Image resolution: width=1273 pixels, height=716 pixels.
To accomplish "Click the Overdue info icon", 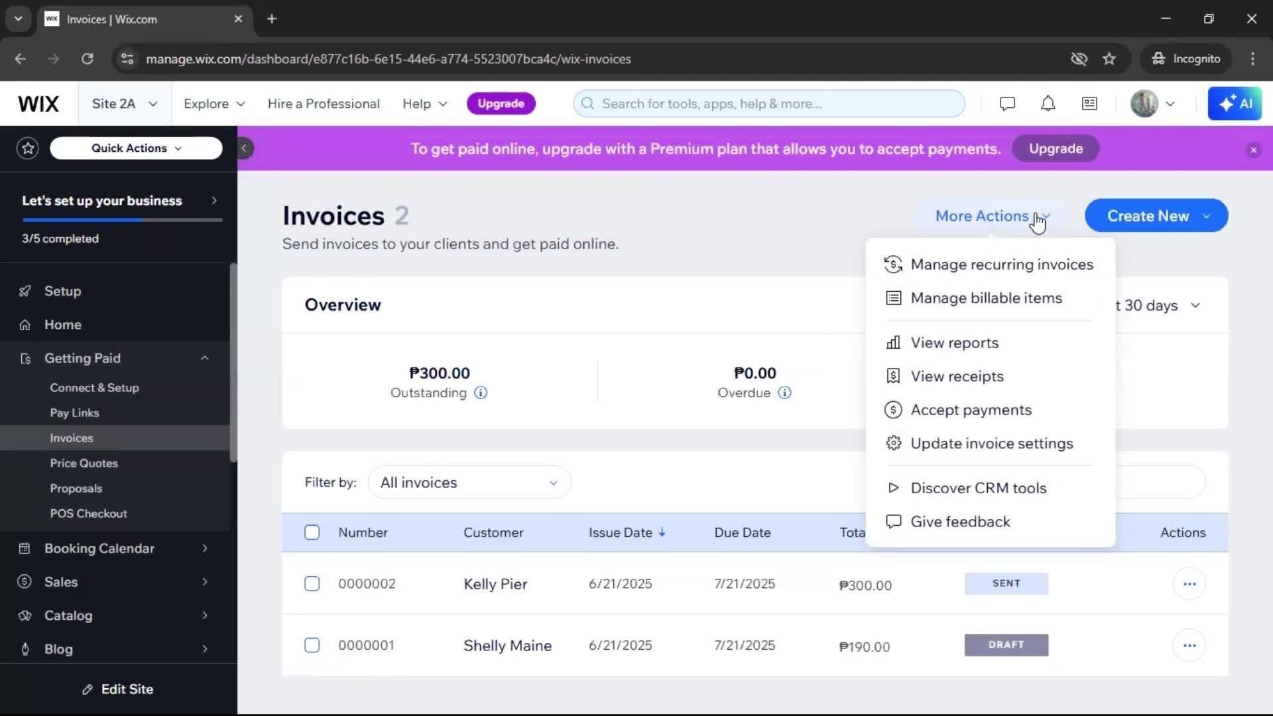I will [x=784, y=392].
